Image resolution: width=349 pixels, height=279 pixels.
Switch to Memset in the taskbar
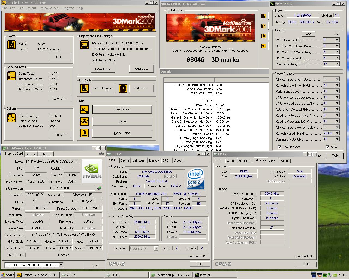215,275
